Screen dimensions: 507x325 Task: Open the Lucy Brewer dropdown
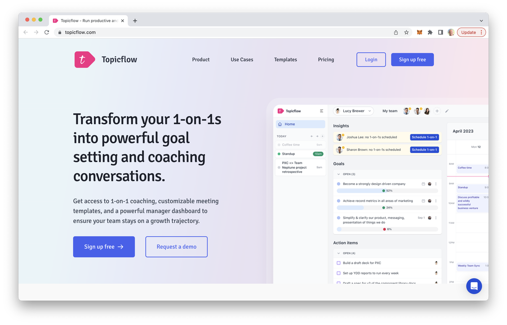(353, 111)
